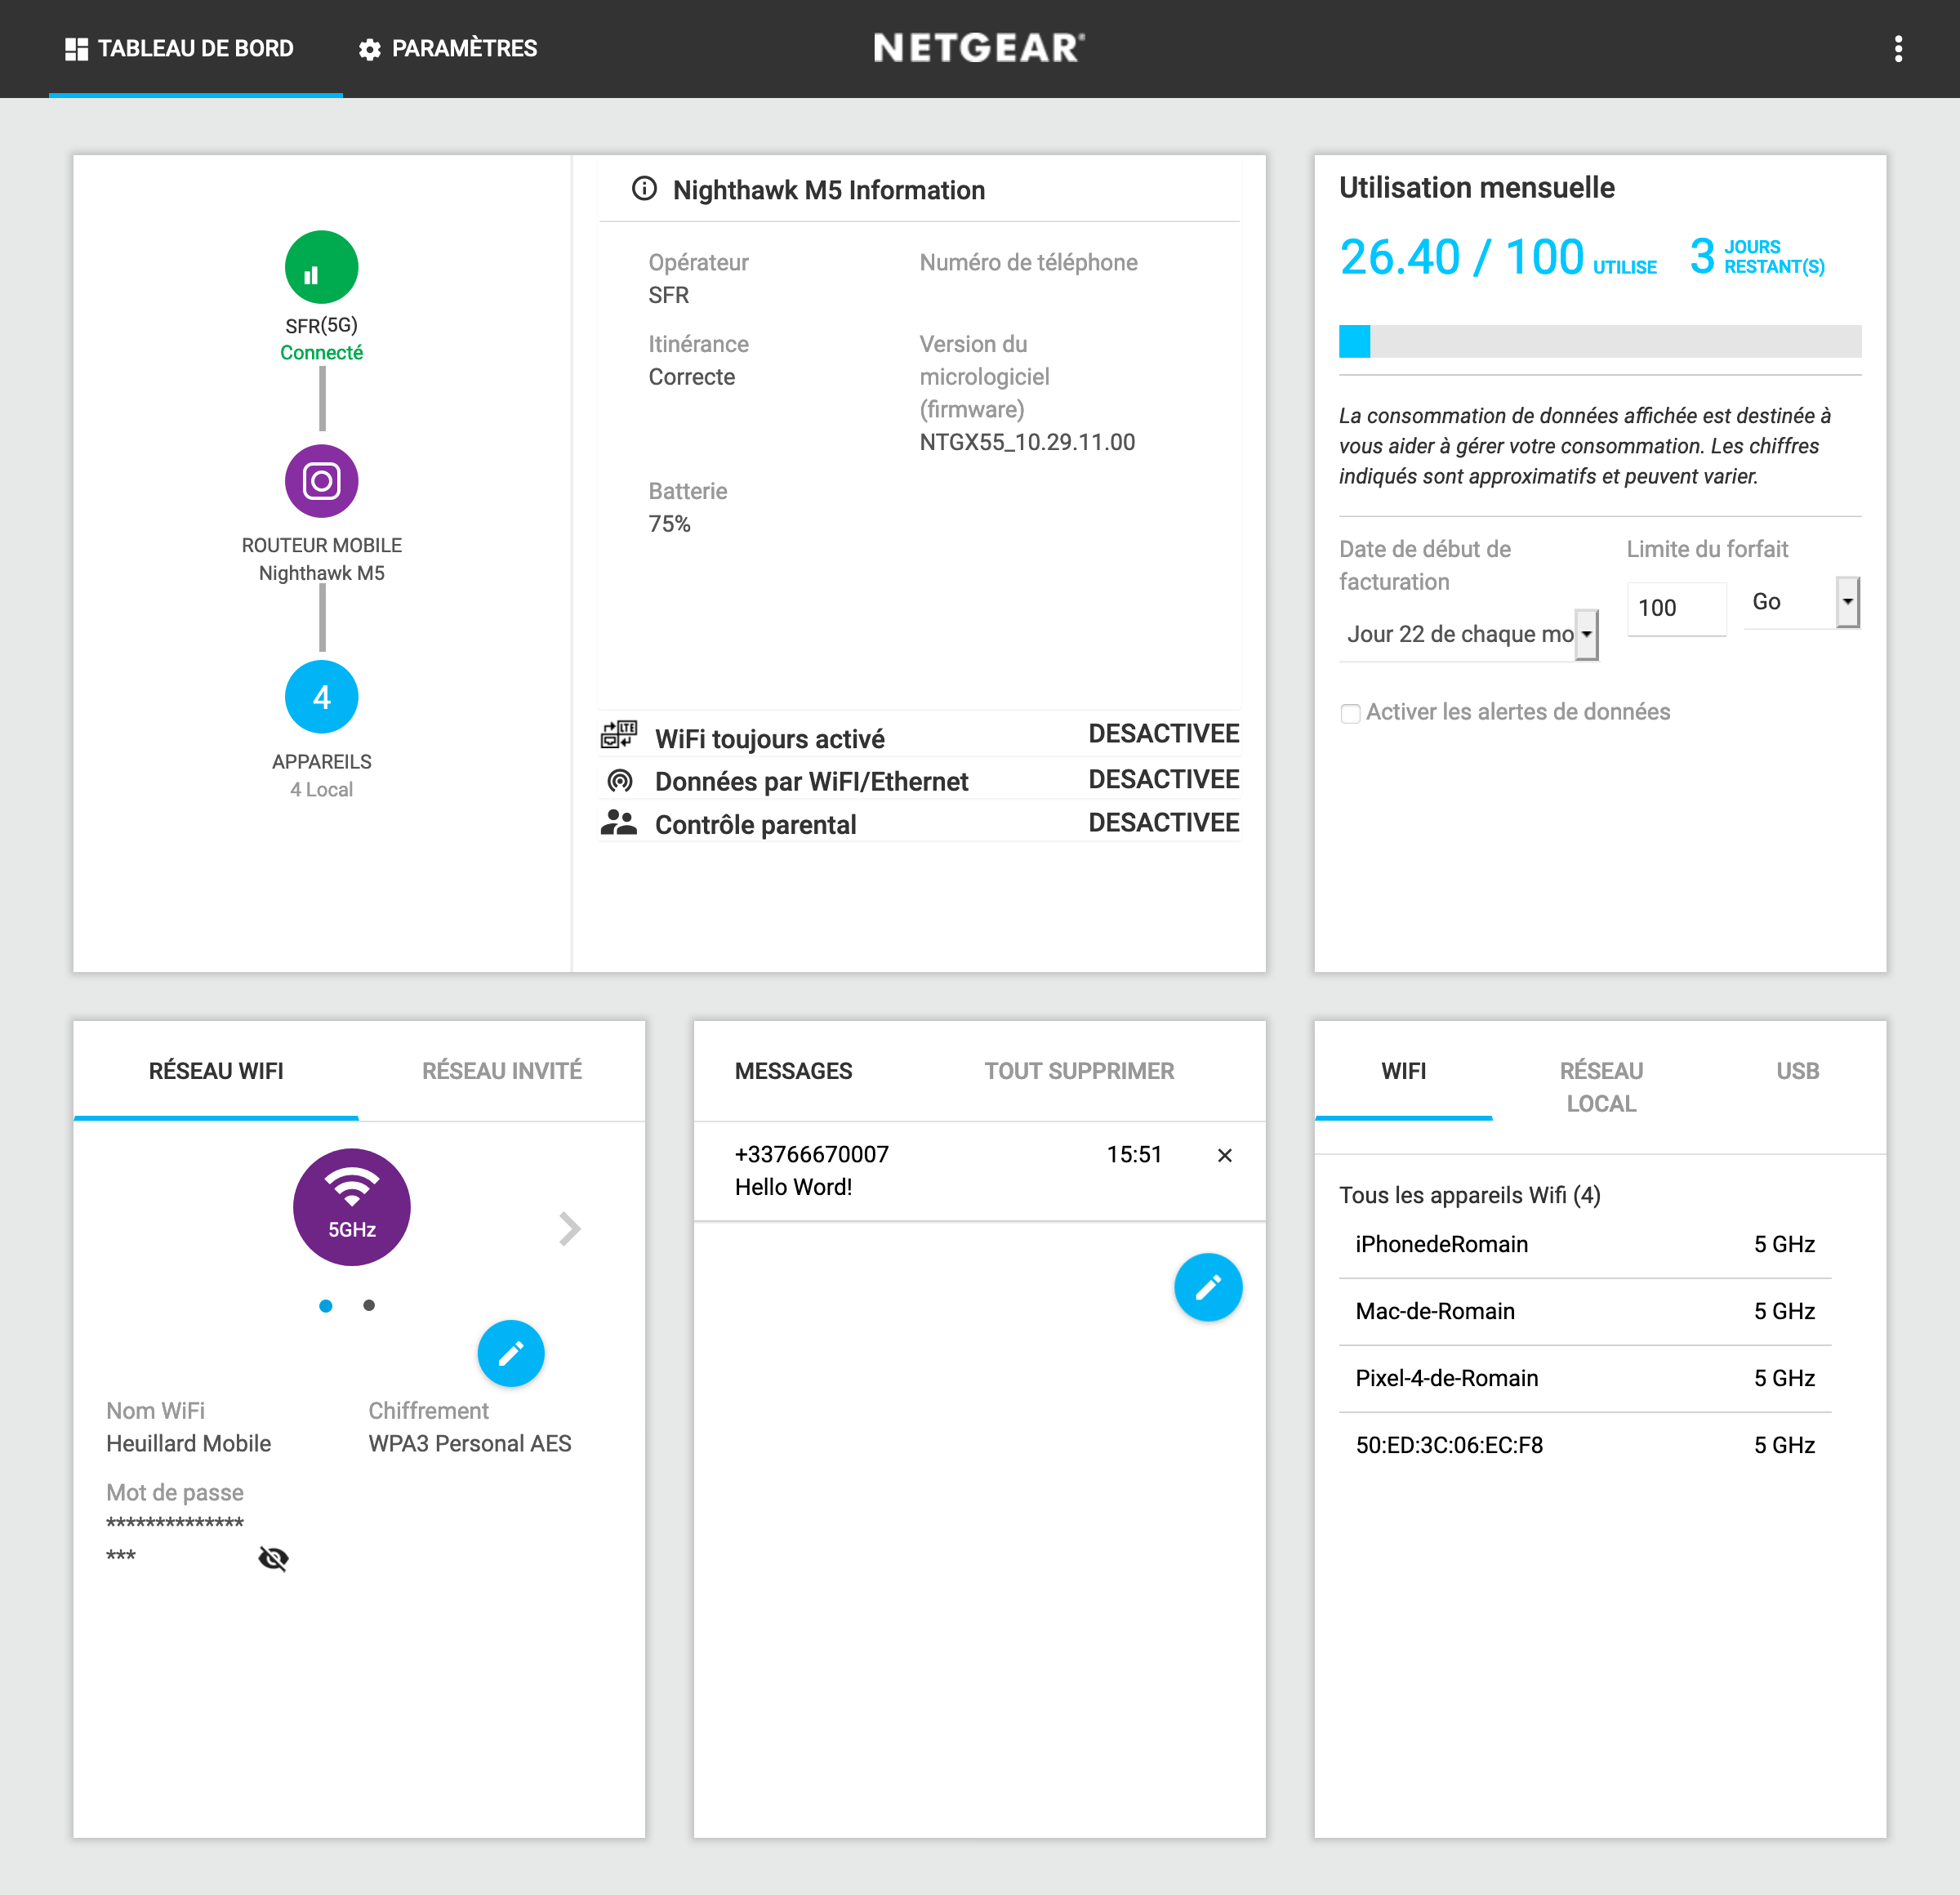The height and width of the screenshot is (1895, 1960).
Task: Click DESACTIVEE next to Contrôle parental
Action: [x=1163, y=822]
